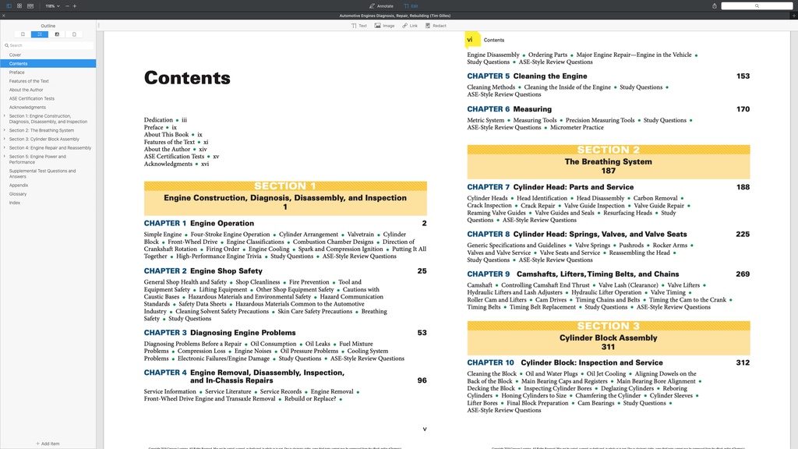Click the sidebar outline Search field
The width and height of the screenshot is (798, 449).
click(48, 45)
